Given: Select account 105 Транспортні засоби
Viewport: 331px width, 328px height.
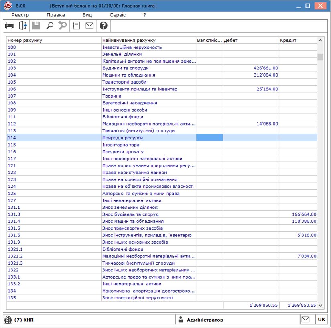Looking at the screenshot, I should [x=162, y=82].
